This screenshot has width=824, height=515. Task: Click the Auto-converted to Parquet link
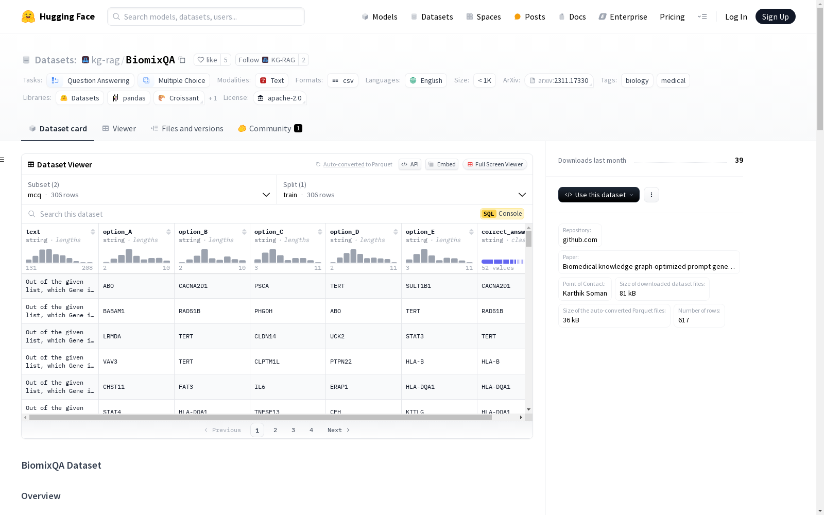tap(354, 164)
